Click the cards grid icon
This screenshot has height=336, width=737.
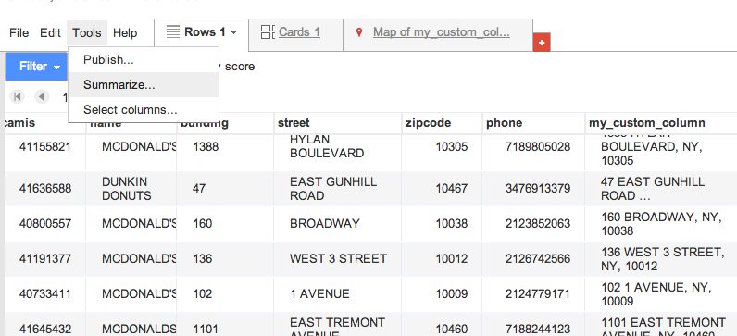coord(268,32)
